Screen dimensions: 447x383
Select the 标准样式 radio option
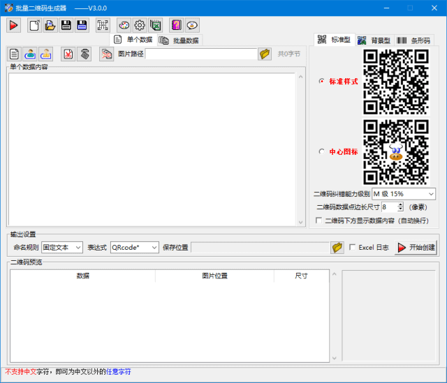click(x=321, y=81)
